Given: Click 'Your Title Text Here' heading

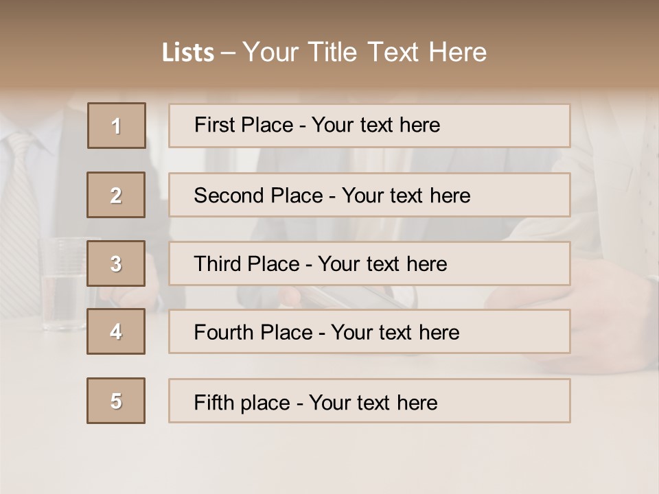Looking at the screenshot, I should click(x=365, y=52).
